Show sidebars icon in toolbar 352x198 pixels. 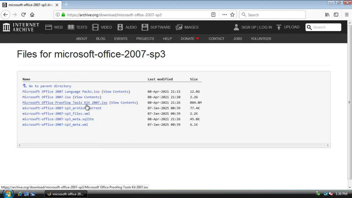pos(336,15)
